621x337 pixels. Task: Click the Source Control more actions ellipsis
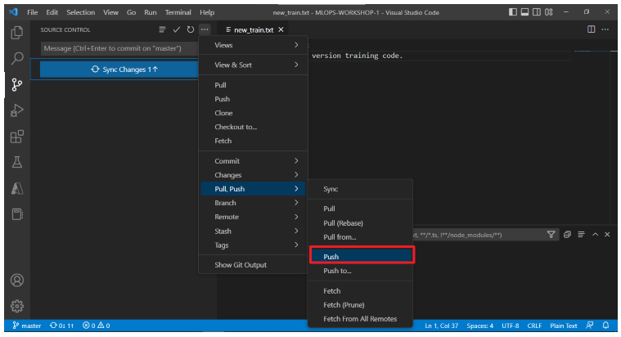point(205,29)
